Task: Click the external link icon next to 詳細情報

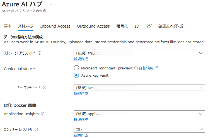Action: tap(156, 68)
